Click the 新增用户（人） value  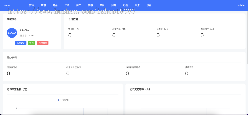coord(202,35)
